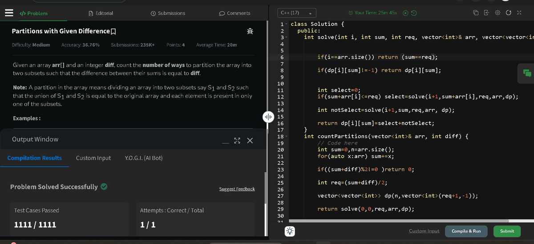
Task: Minimize the Output Window
Action: [x=226, y=142]
